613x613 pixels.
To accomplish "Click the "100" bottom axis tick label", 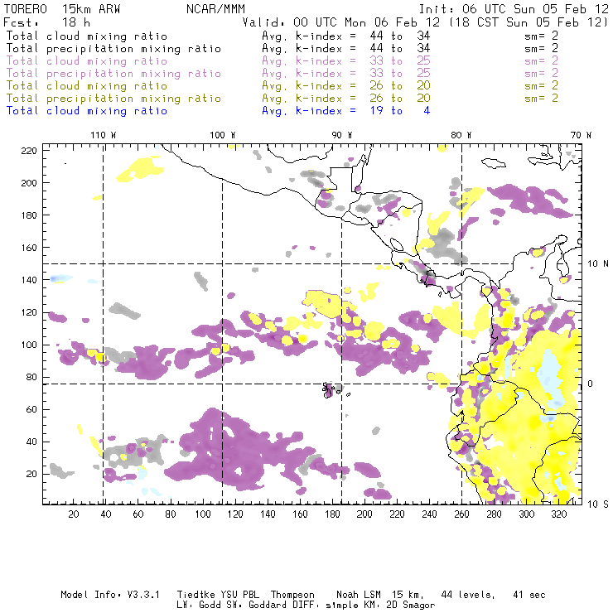I will (203, 514).
